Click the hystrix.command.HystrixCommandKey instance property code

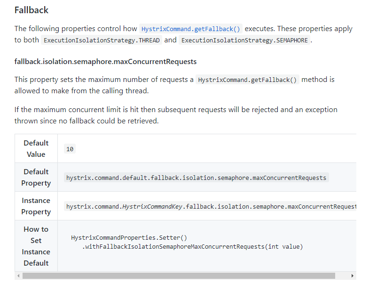pos(210,206)
